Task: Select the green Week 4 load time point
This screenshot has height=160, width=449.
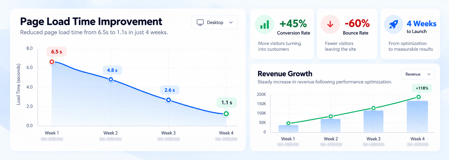Action: coord(226,114)
